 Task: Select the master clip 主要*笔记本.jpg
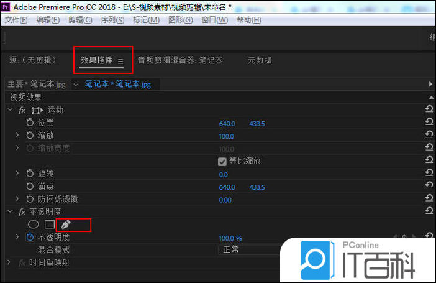click(x=37, y=84)
